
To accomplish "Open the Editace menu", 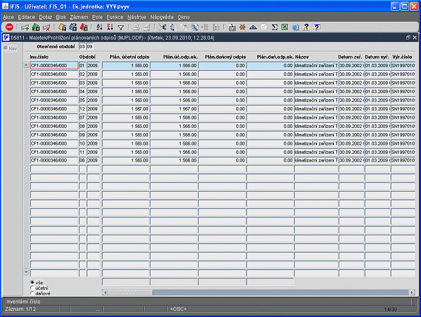I will point(26,17).
